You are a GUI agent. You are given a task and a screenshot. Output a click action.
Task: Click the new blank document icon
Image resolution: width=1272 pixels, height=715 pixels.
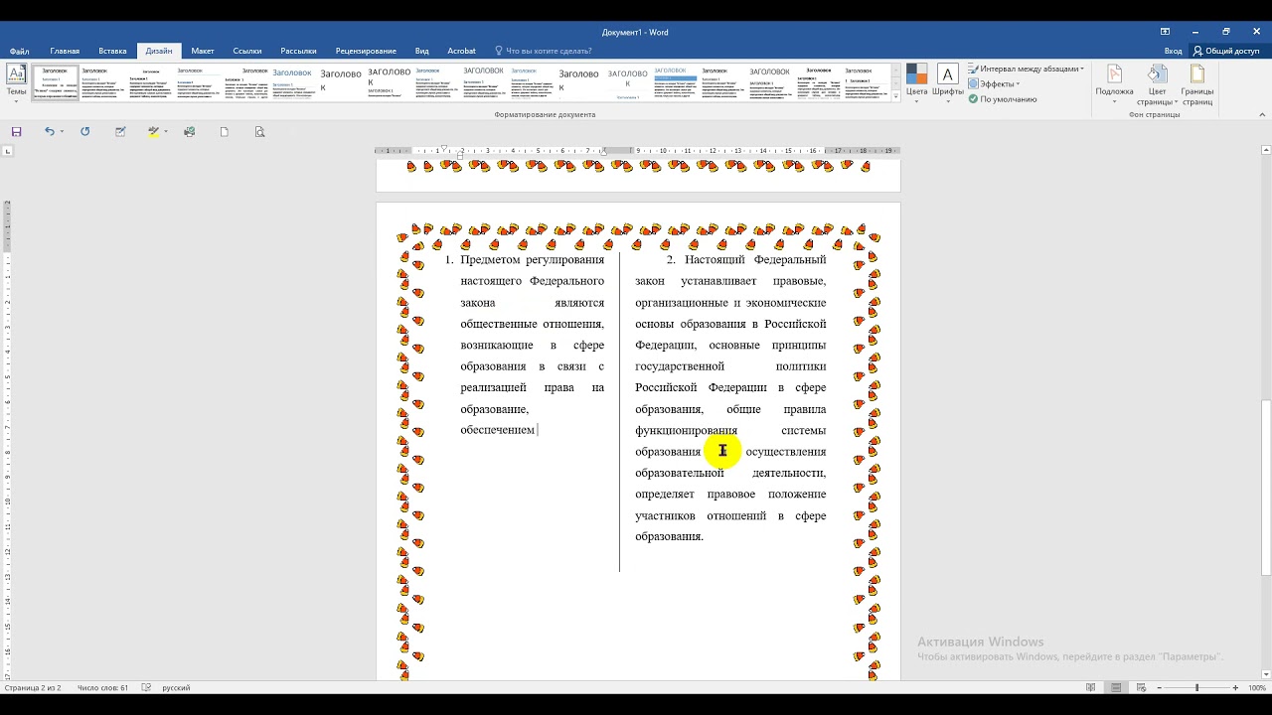(x=225, y=131)
